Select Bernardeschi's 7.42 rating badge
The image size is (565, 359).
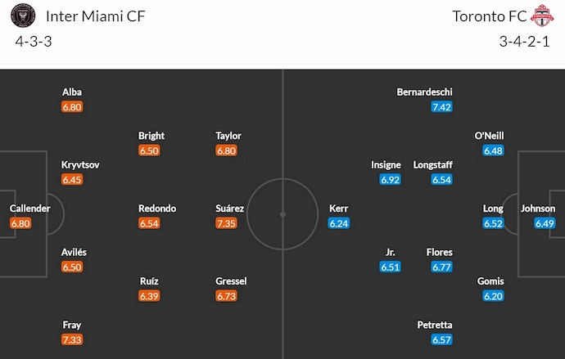441,107
